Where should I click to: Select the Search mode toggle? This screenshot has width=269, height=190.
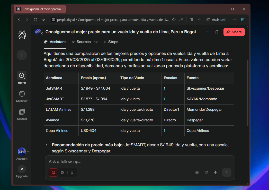[53, 172]
